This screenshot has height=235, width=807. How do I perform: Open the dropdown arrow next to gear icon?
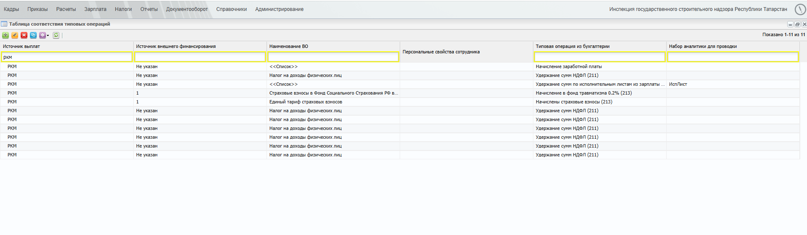coord(48,36)
